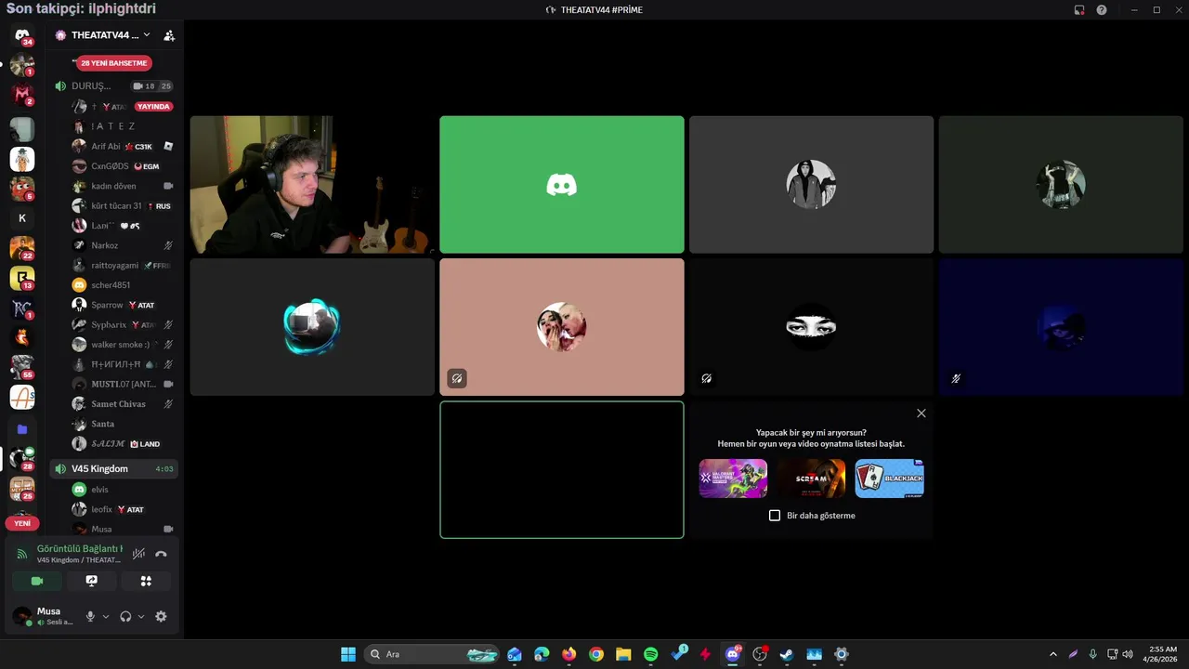Jump to 28 YENİ BAHSETME new mentions

tap(114, 63)
